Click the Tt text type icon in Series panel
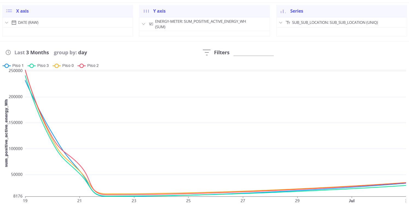 coord(288,22)
